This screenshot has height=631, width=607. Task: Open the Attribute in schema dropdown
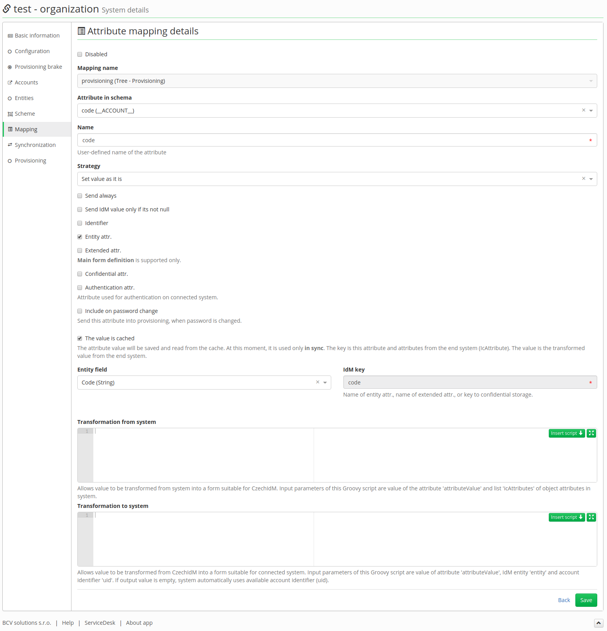coord(591,111)
